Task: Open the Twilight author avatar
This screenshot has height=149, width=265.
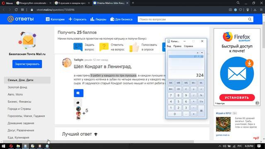Action: point(67,62)
